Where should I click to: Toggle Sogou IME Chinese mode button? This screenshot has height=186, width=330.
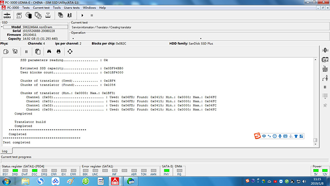pos(264,136)
